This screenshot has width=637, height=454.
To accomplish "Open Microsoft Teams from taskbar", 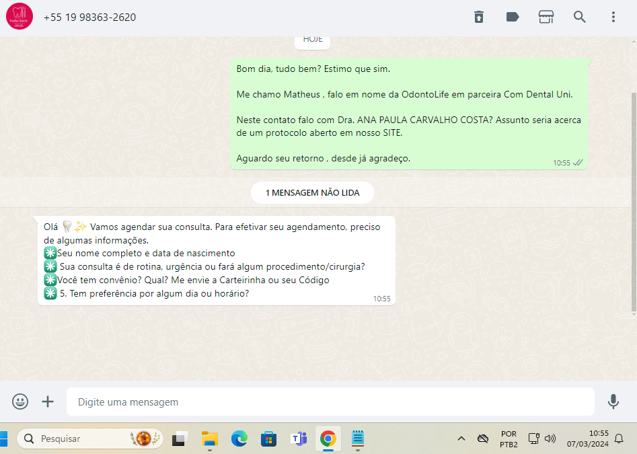I will (298, 439).
